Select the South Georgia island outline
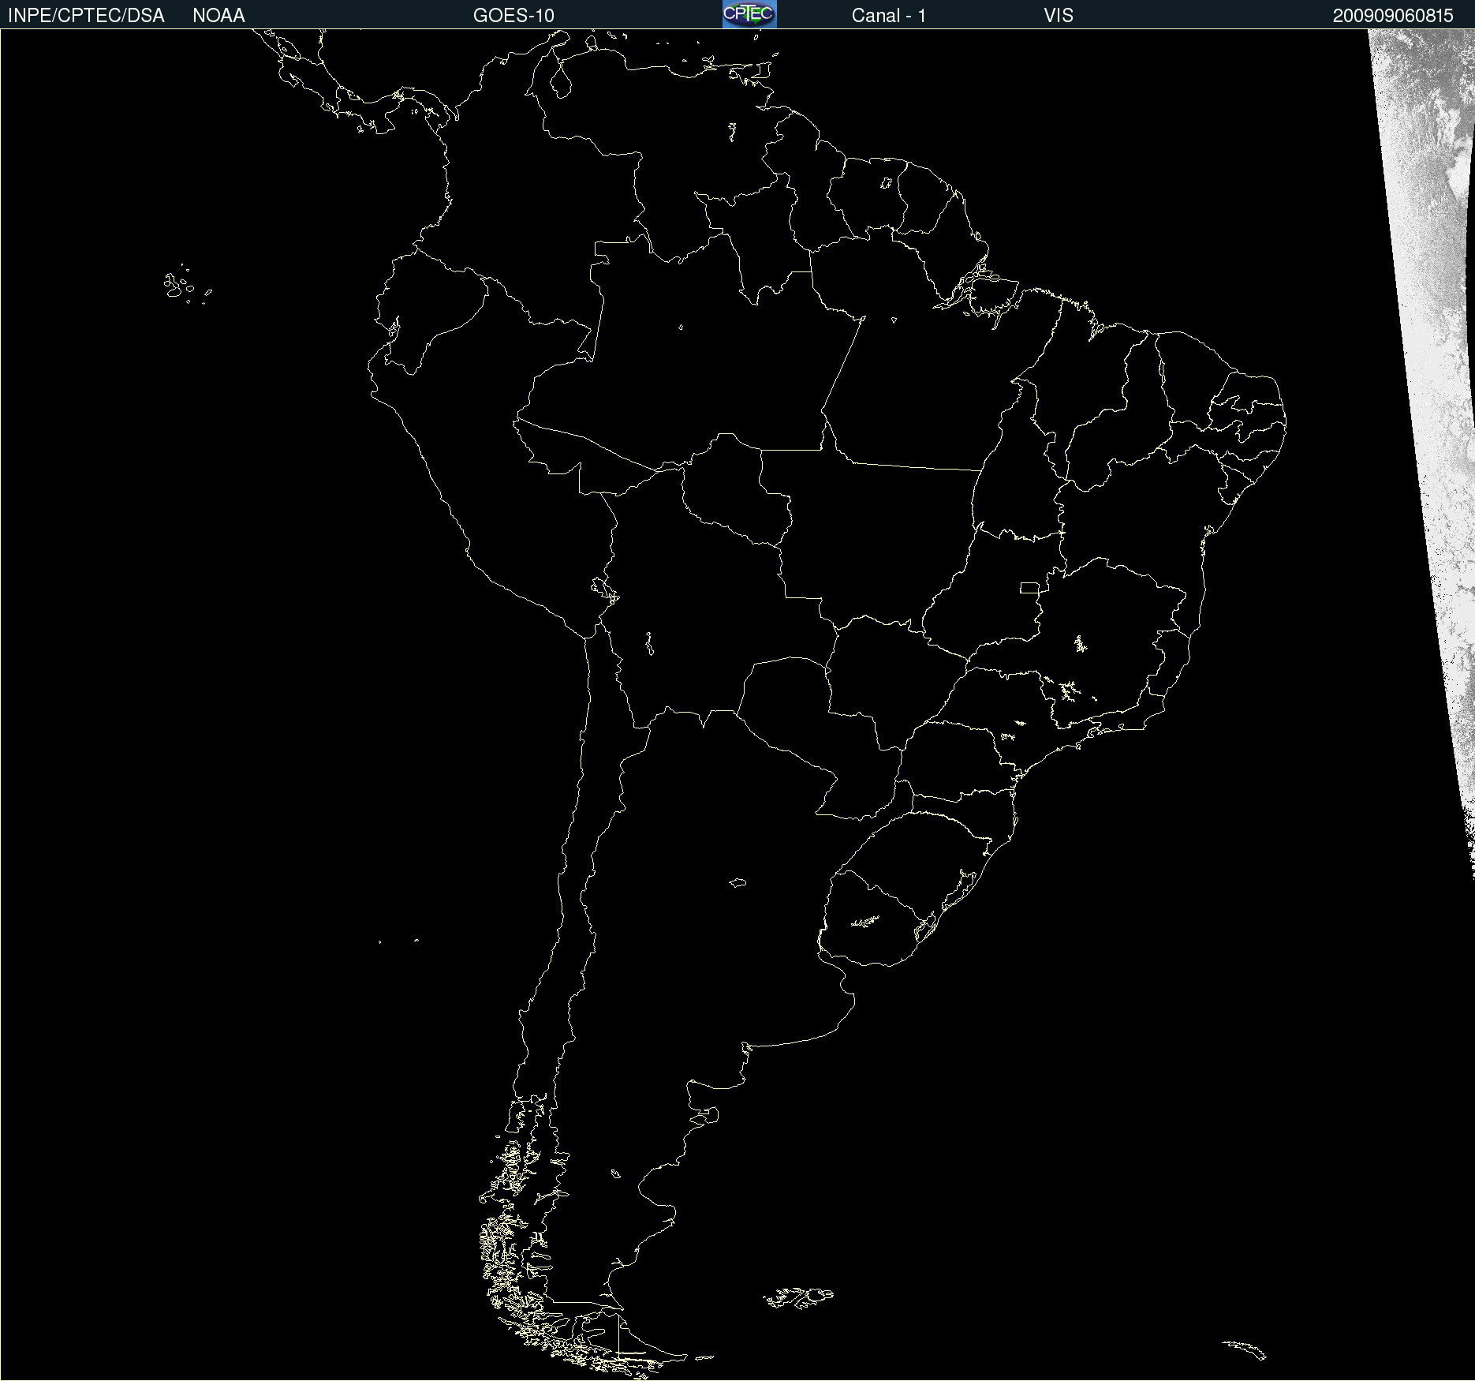This screenshot has height=1381, width=1475. [x=1245, y=1349]
